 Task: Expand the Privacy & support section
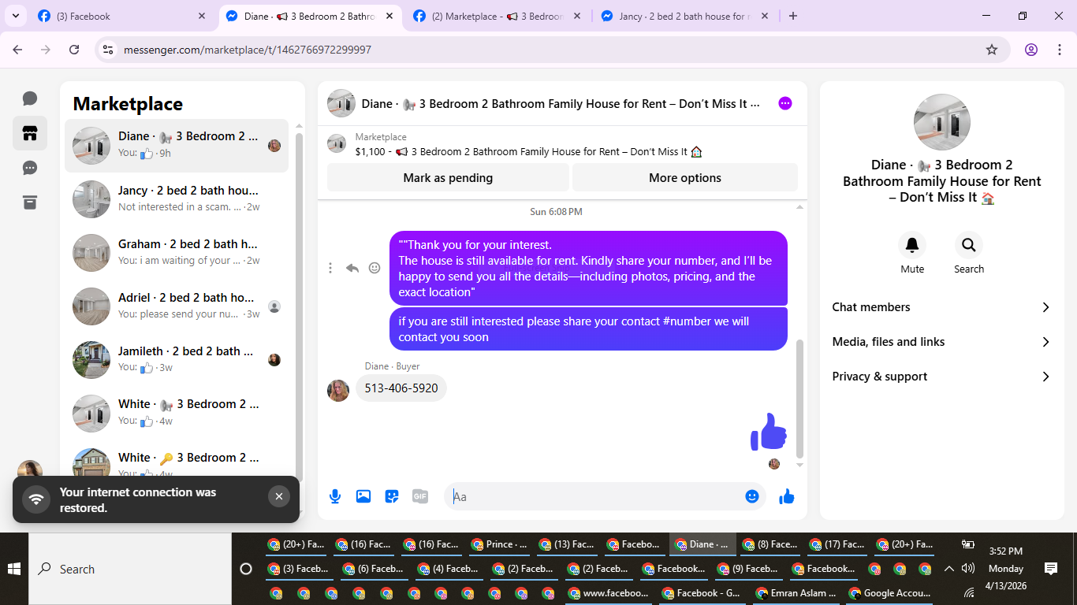942,377
